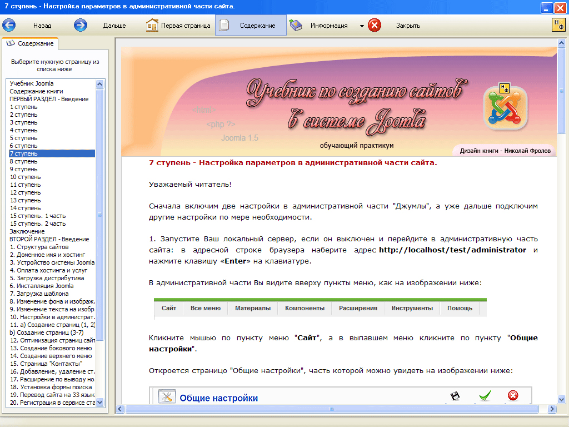Click the Joomla logo in the banner
The image size is (569, 427).
point(505,107)
